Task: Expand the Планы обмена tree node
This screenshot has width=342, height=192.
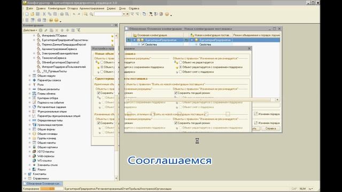Action: click(x=30, y=94)
